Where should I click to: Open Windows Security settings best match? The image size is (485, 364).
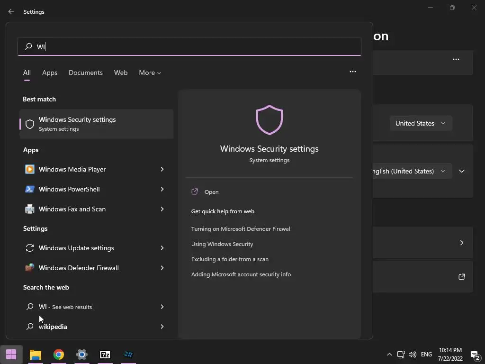pos(96,124)
